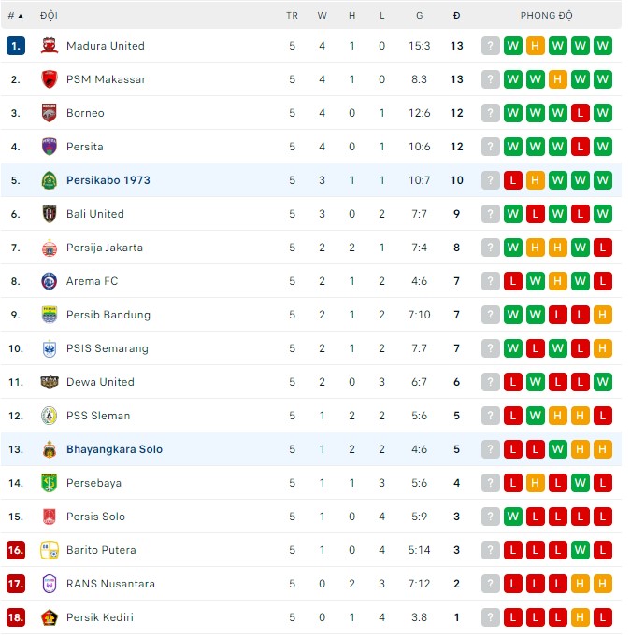Click the Persebaya team logo

click(50, 483)
